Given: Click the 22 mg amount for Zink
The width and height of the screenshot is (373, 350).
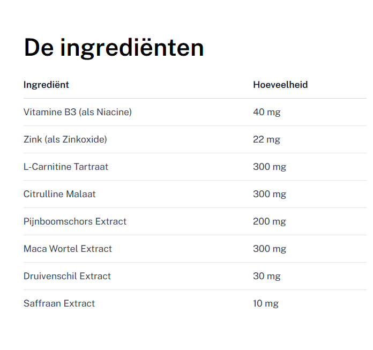Looking at the screenshot, I should click(266, 139).
